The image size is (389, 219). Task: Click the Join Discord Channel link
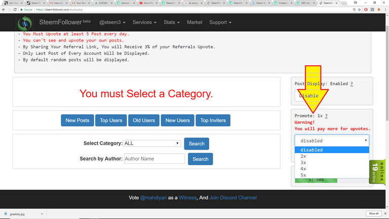[233, 198]
